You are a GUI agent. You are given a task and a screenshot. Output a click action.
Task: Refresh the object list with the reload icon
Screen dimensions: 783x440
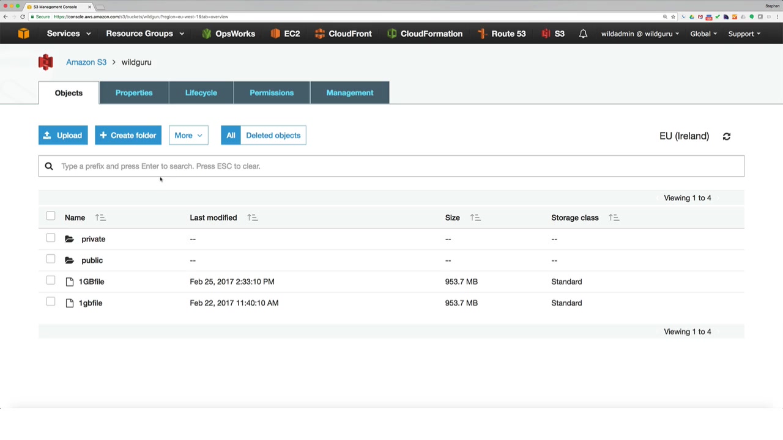(727, 136)
